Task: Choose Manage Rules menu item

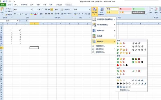Action: pos(104,52)
